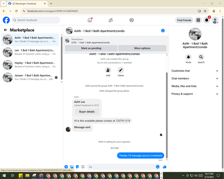Open the account profile avatar menu
Image resolution: width=224 pixels, height=179 pixels.
point(215,20)
